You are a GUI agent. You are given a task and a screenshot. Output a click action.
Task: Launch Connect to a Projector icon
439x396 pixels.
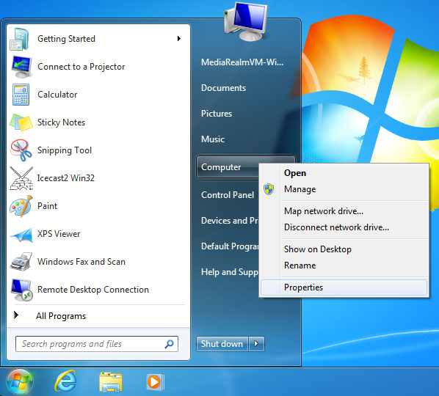pyautogui.click(x=21, y=67)
